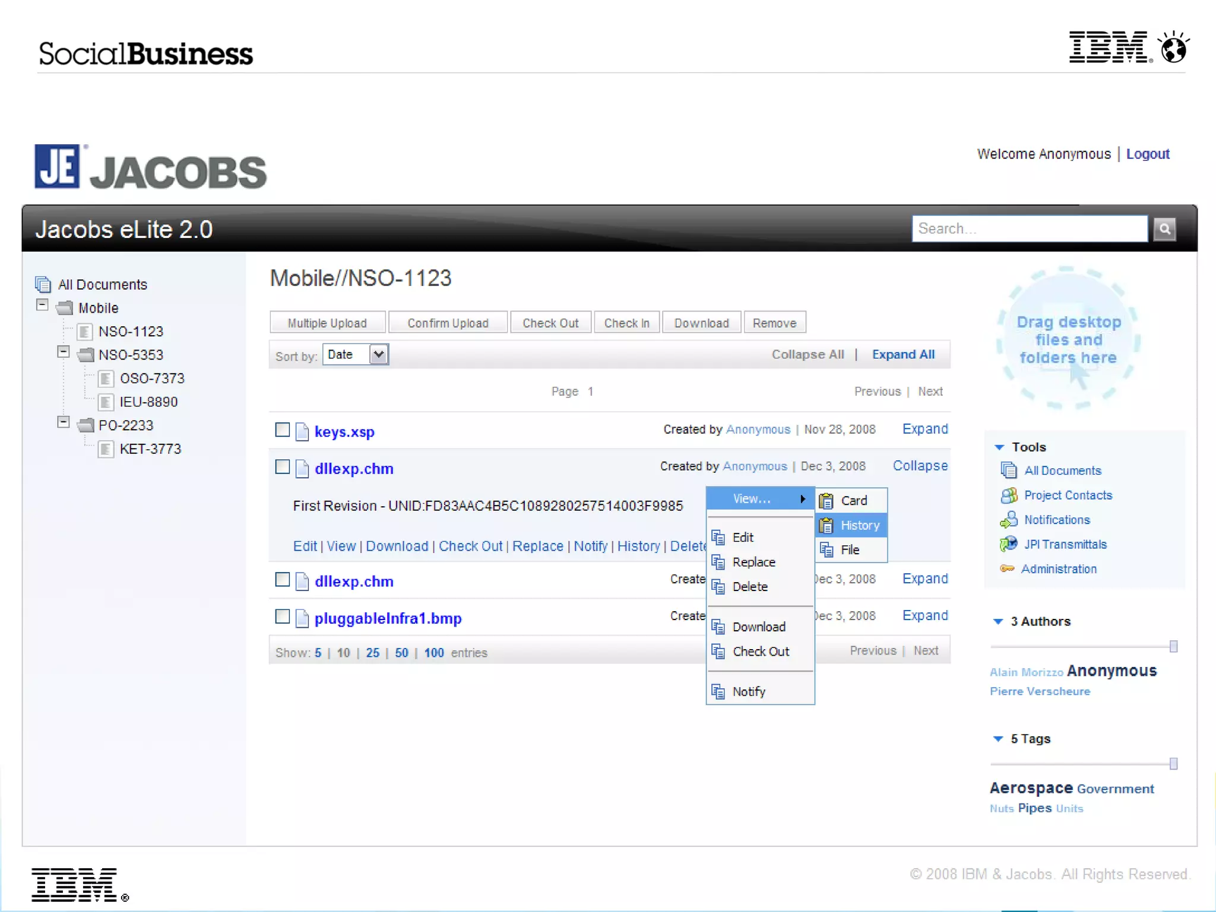This screenshot has height=912, width=1216.
Task: Click the Multiple Upload button
Action: tap(327, 323)
